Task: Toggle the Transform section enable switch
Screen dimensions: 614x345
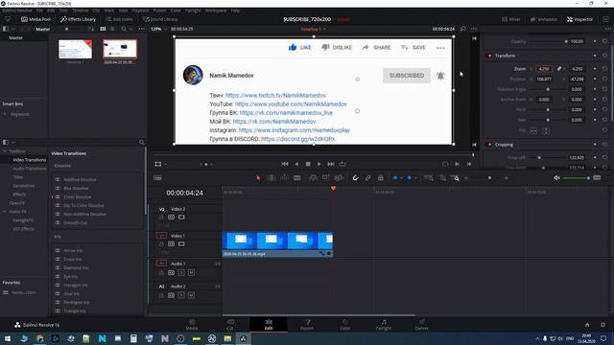Action: pyautogui.click(x=489, y=56)
